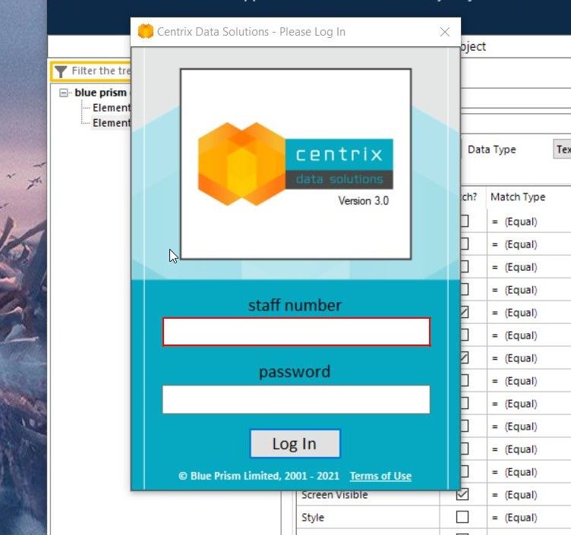
Task: Select the highlighted Element row in the tree
Action: coord(112,123)
